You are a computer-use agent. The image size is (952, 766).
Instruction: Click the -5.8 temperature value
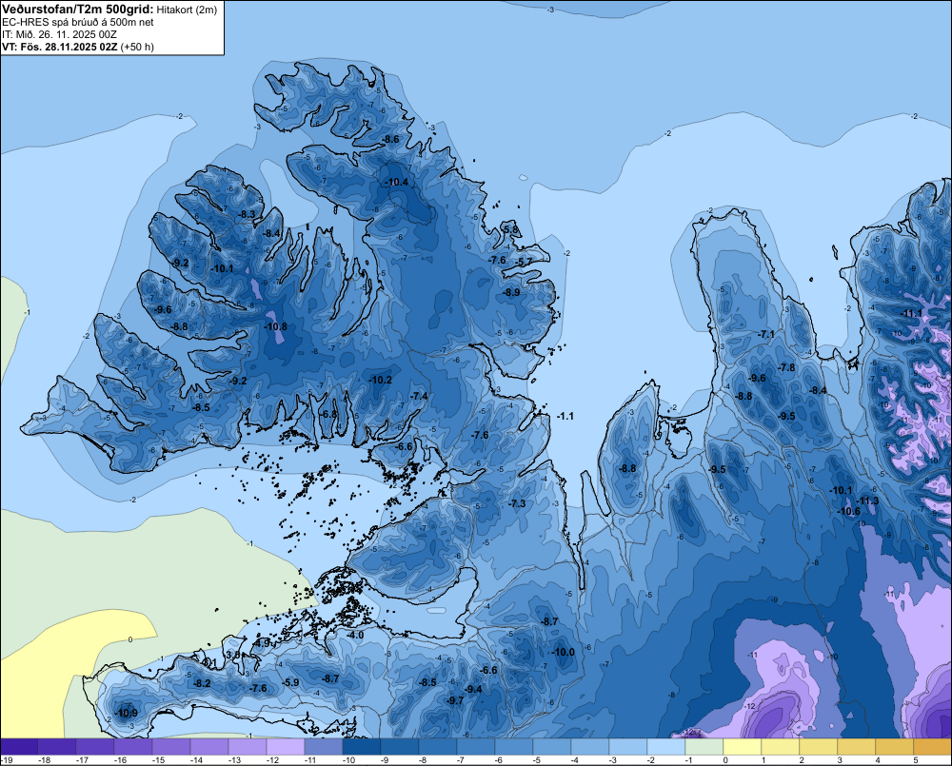click(x=511, y=229)
